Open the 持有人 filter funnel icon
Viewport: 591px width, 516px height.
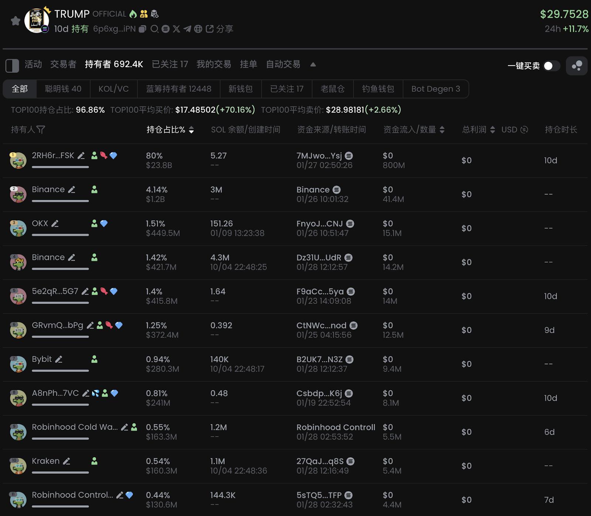[41, 130]
